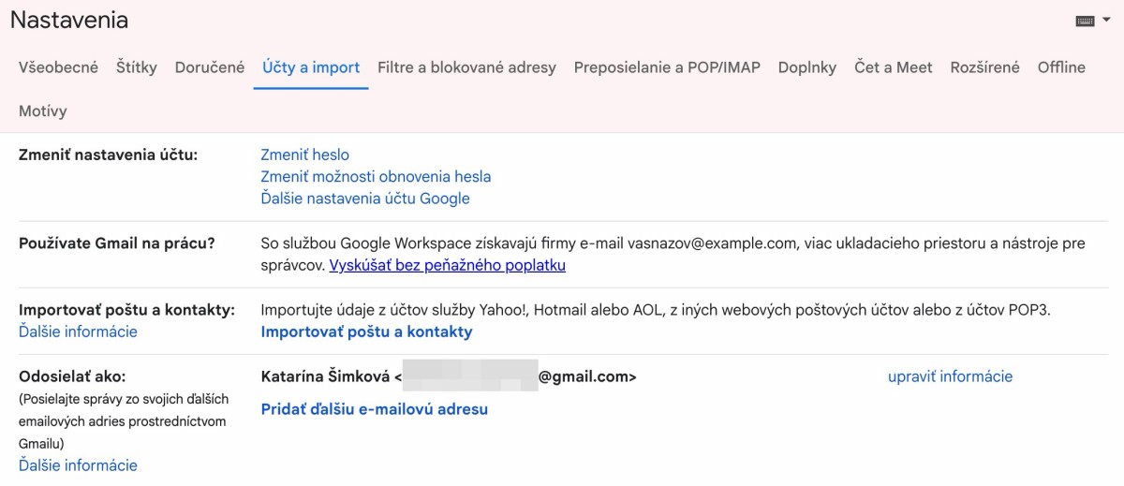Open the Štítky tab
This screenshot has width=1124, height=486.
pos(137,67)
